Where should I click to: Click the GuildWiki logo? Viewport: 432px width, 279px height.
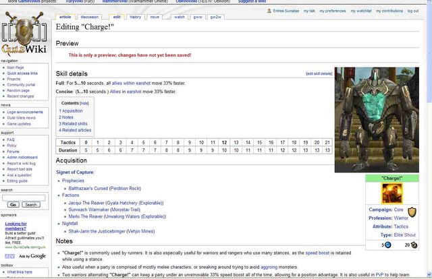[24, 33]
